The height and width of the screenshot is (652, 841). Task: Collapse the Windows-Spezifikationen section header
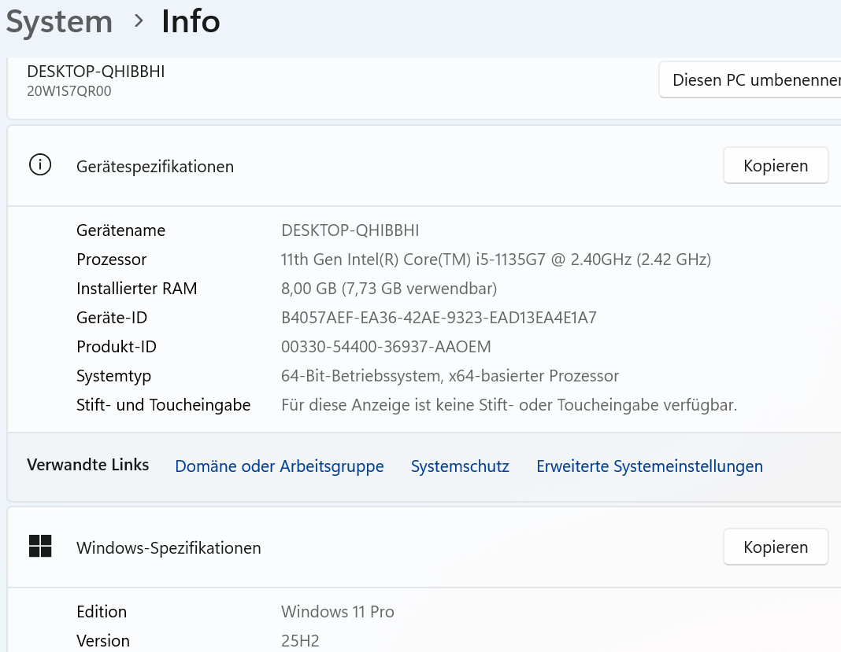point(424,547)
